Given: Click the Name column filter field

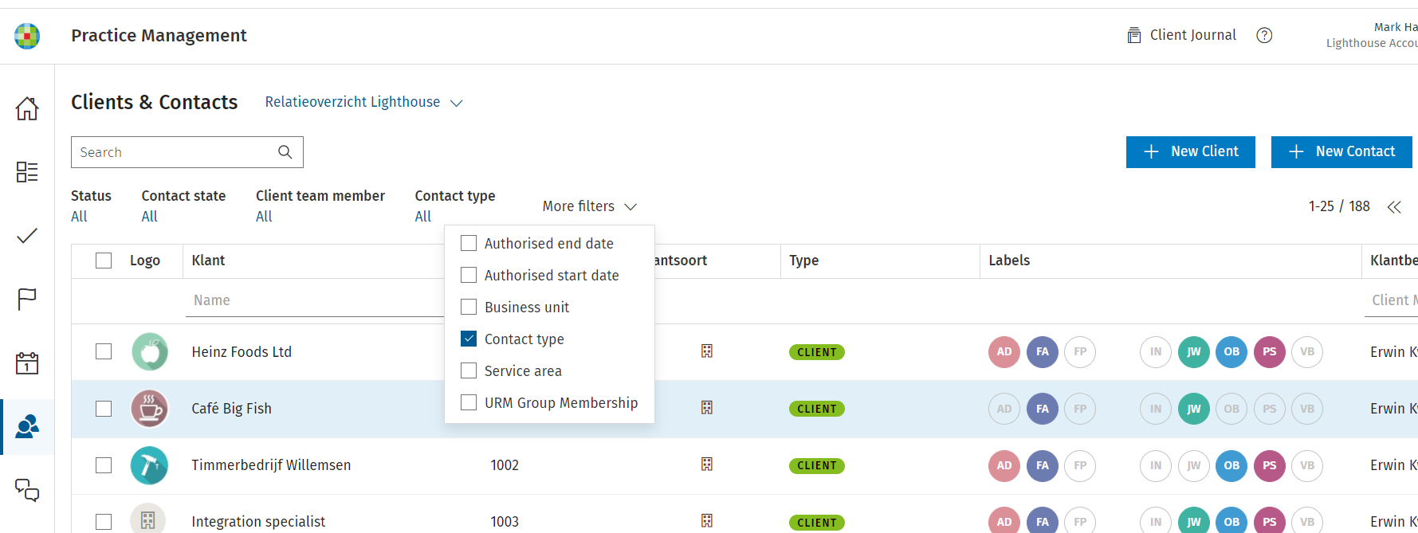Looking at the screenshot, I should pos(315,300).
